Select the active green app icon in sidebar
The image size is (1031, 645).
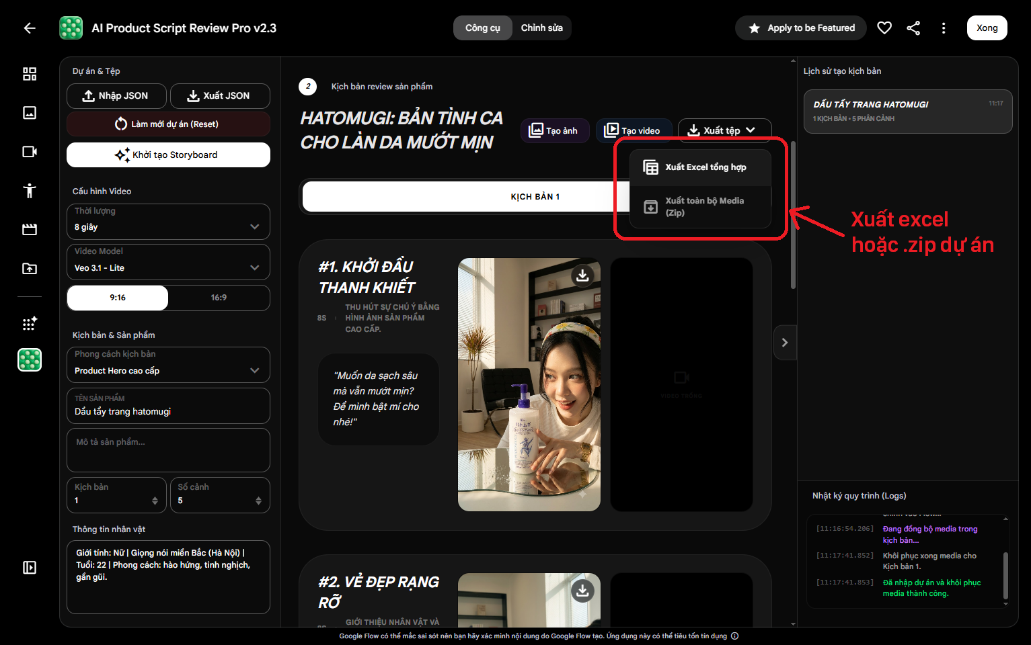(30, 360)
